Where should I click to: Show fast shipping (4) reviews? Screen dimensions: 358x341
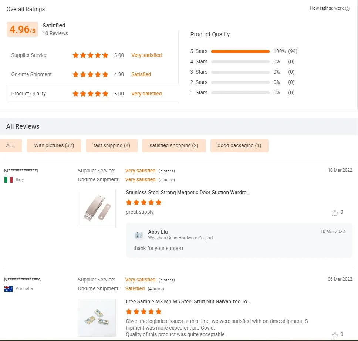click(x=112, y=146)
